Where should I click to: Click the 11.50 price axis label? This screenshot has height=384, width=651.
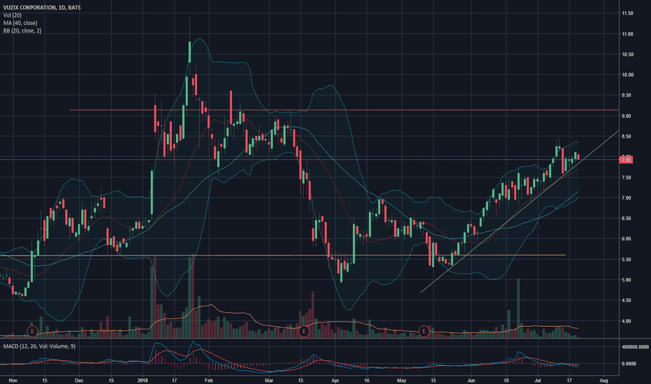pos(627,13)
